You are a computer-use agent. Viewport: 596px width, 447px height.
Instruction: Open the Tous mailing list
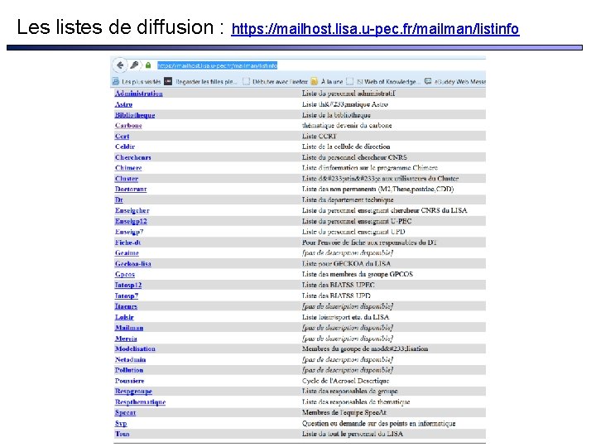[123, 434]
